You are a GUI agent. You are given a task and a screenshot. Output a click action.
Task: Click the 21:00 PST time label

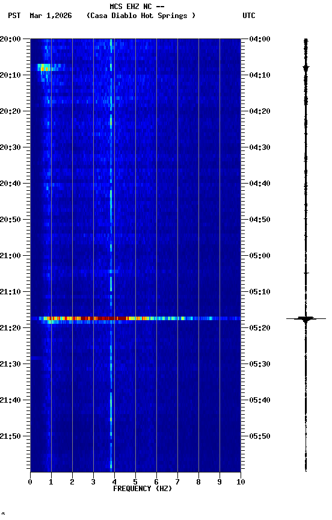10,256
